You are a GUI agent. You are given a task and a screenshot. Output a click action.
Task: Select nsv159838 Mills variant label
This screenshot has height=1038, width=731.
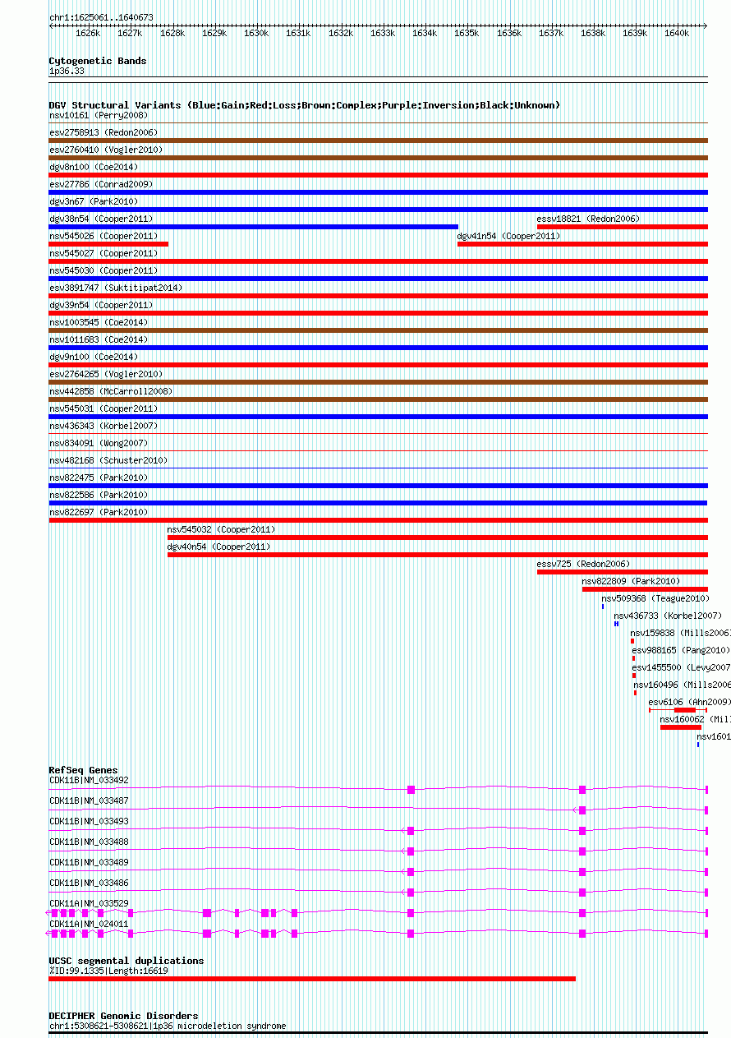tap(680, 633)
